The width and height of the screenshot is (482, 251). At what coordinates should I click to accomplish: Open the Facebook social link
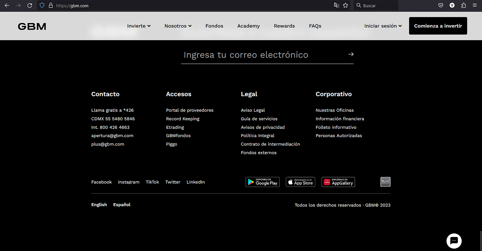click(x=102, y=182)
